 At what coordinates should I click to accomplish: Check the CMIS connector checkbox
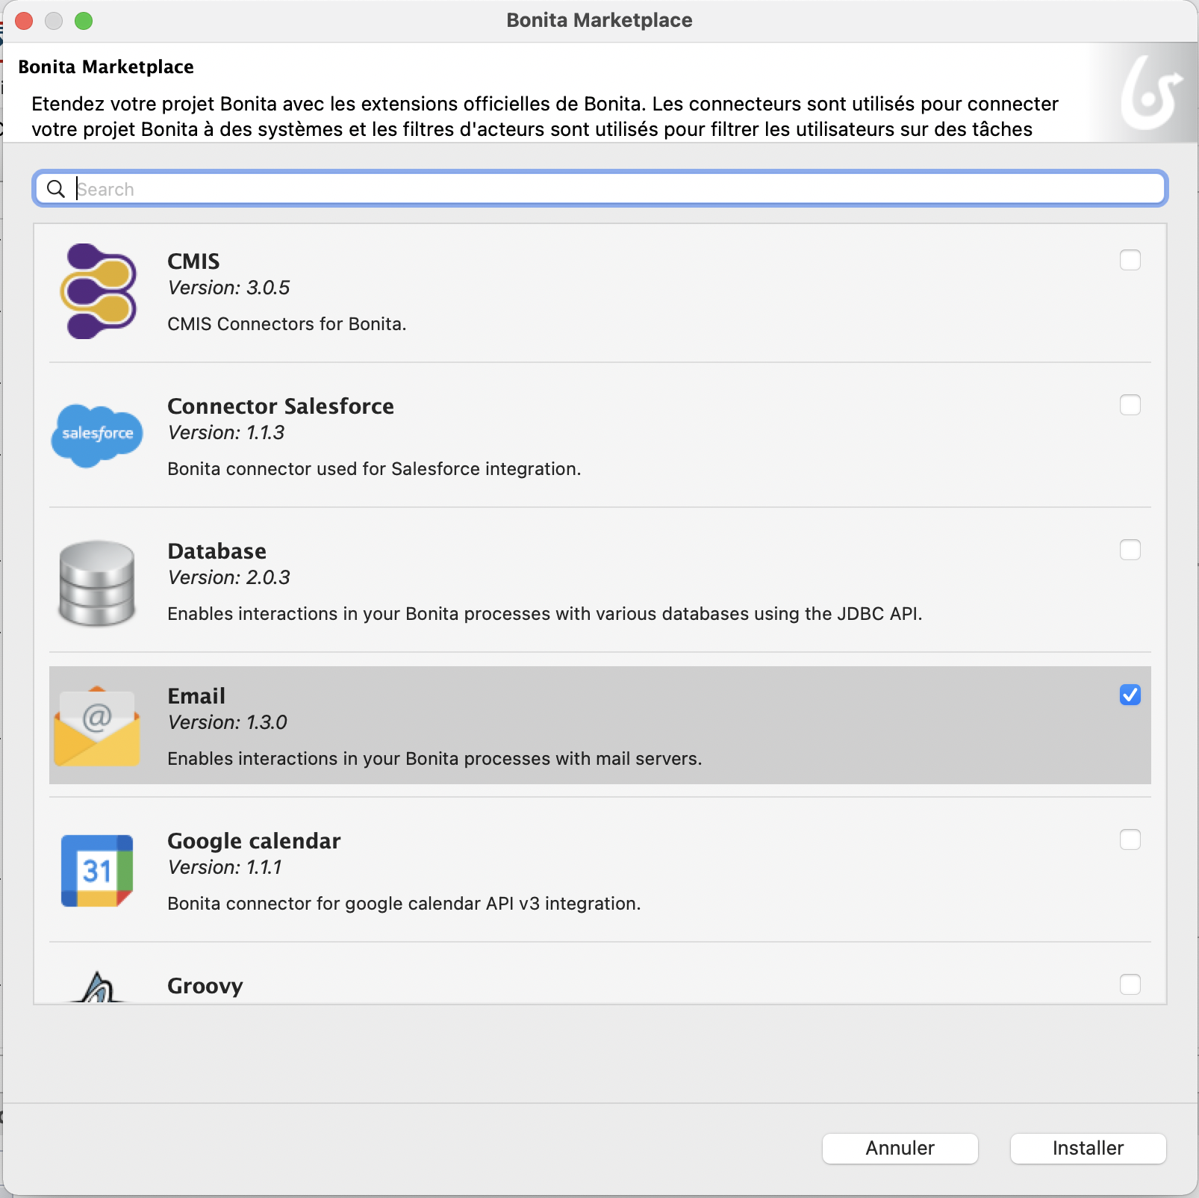click(x=1130, y=260)
